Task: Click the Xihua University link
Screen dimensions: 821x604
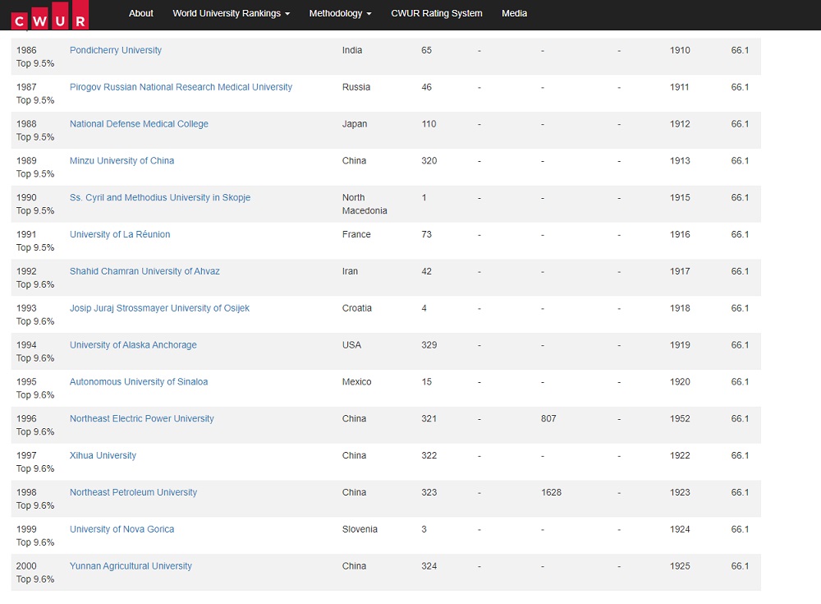Action: click(103, 456)
